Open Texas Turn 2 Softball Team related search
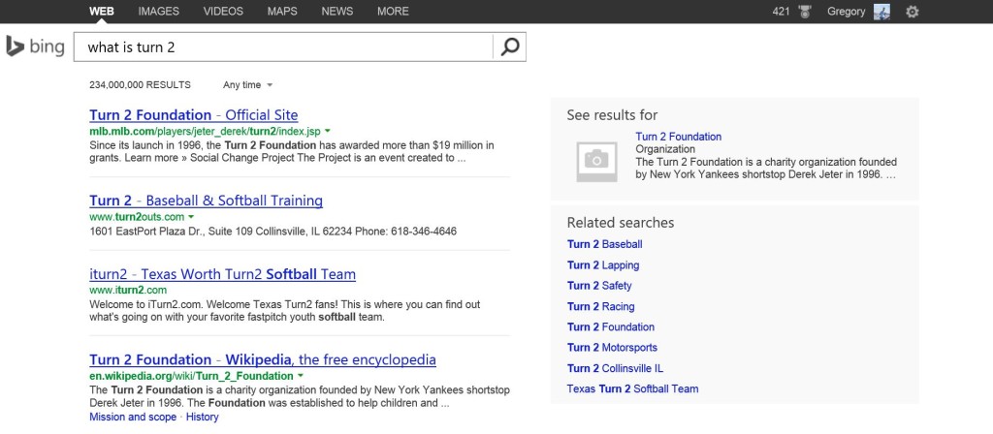Image resolution: width=993 pixels, height=434 pixels. coord(632,389)
